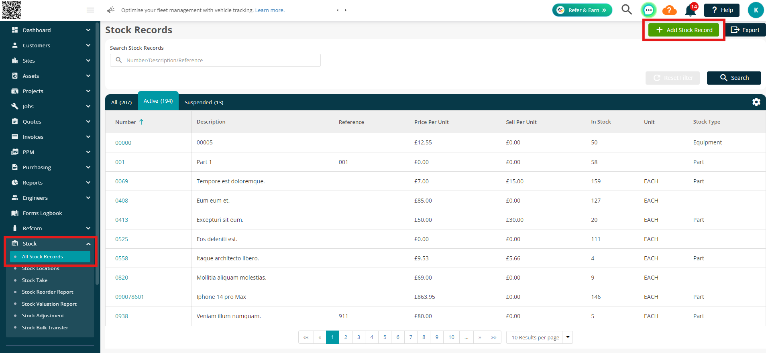
Task: Expand the Dashboard menu chevron
Action: point(88,30)
